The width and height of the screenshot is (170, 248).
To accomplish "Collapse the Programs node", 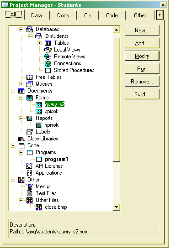I will (x=21, y=152).
